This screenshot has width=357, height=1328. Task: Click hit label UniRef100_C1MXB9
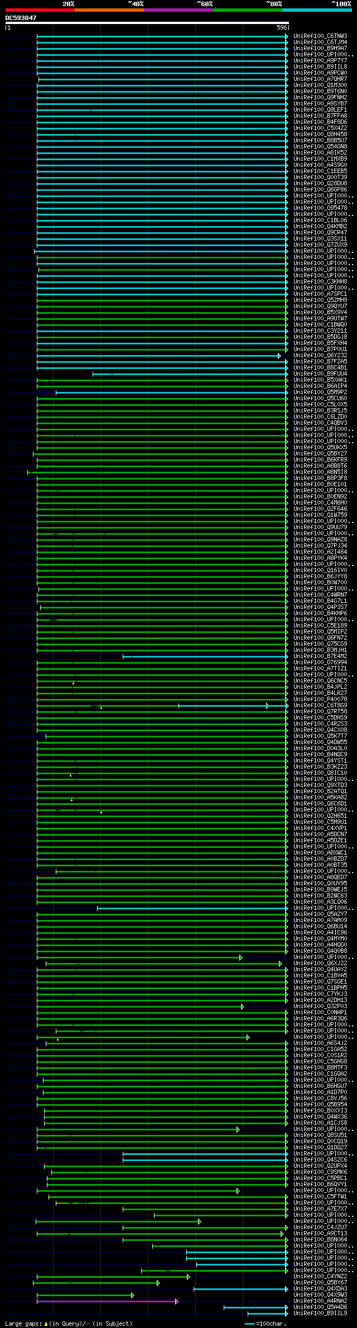pos(320,159)
